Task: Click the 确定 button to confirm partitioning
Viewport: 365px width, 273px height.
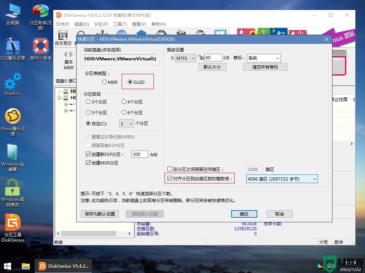Action: [244, 214]
